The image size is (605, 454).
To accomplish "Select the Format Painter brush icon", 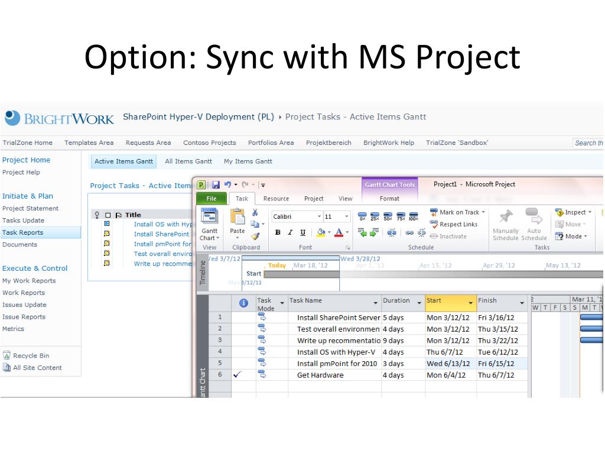I will point(255,236).
